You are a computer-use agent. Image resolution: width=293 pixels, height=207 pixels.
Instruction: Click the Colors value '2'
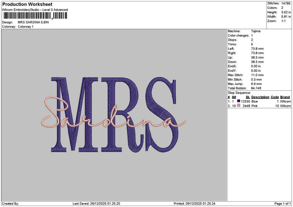(282, 8)
